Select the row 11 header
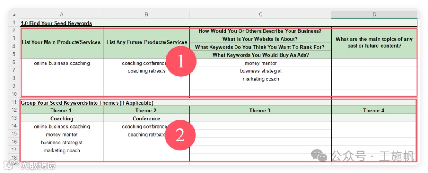Screen dimensions: 428x173 click(x=14, y=103)
